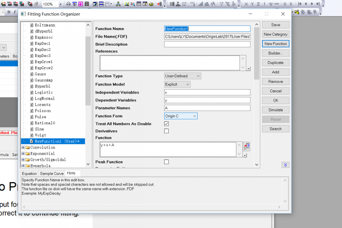Viewport: 342px width, 228px height.
Task: Click the Move to First column arrow icon
Action: [300, 4]
